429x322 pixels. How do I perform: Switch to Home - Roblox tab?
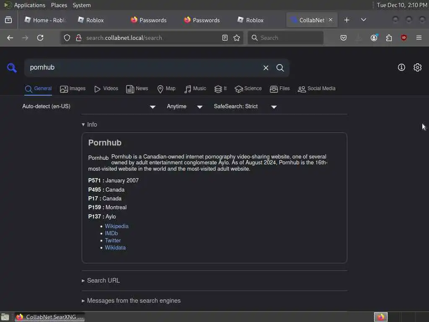point(45,20)
